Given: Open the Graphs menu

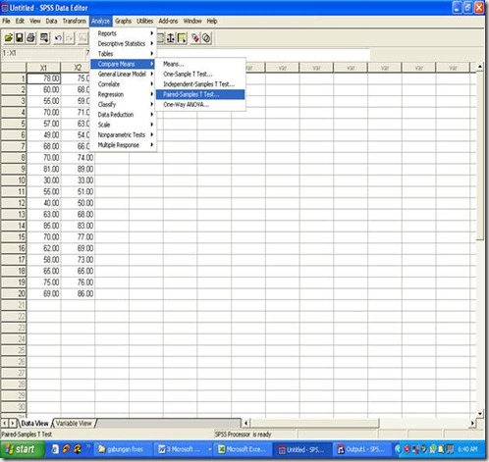Looking at the screenshot, I should (123, 22).
